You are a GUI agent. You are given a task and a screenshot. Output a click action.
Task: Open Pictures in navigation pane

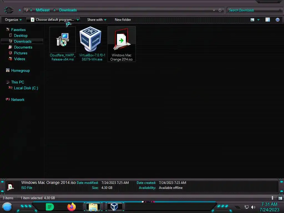21,53
